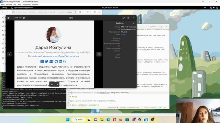
Task: Open Microsoft Teams on Windows taskbar
Action: tap(133, 120)
